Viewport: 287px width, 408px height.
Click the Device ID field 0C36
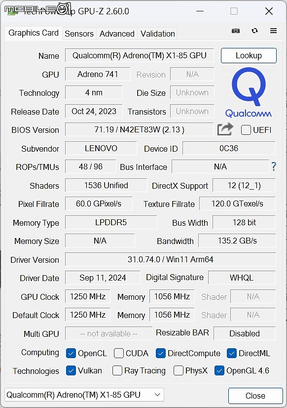pyautogui.click(x=229, y=148)
